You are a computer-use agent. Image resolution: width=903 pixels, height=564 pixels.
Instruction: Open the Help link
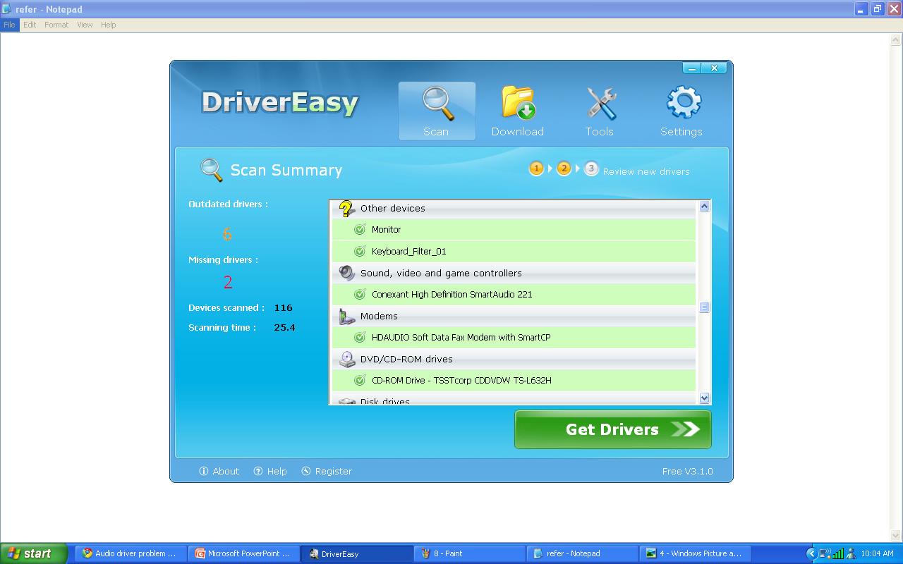point(277,471)
